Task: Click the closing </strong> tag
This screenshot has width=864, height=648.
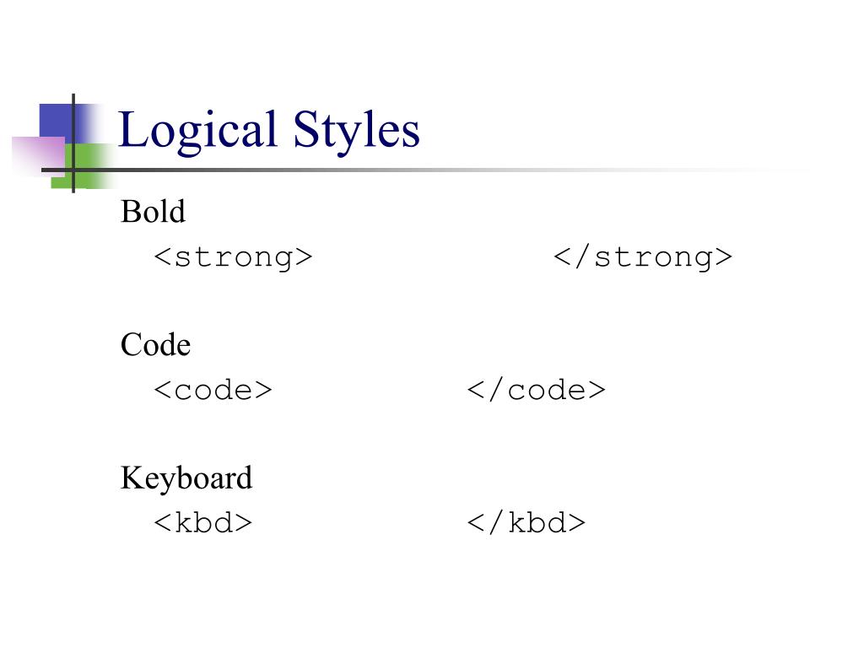Action: pos(642,257)
